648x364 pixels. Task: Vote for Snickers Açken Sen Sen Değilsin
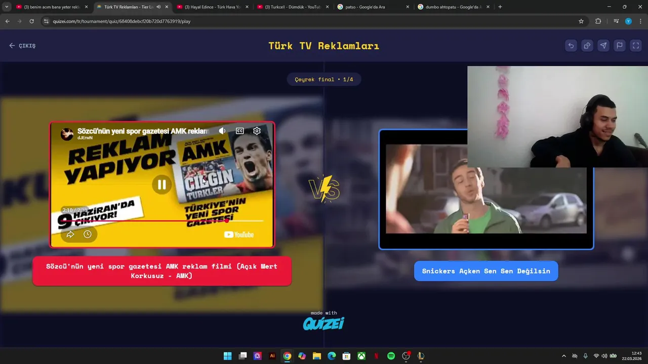pyautogui.click(x=486, y=271)
